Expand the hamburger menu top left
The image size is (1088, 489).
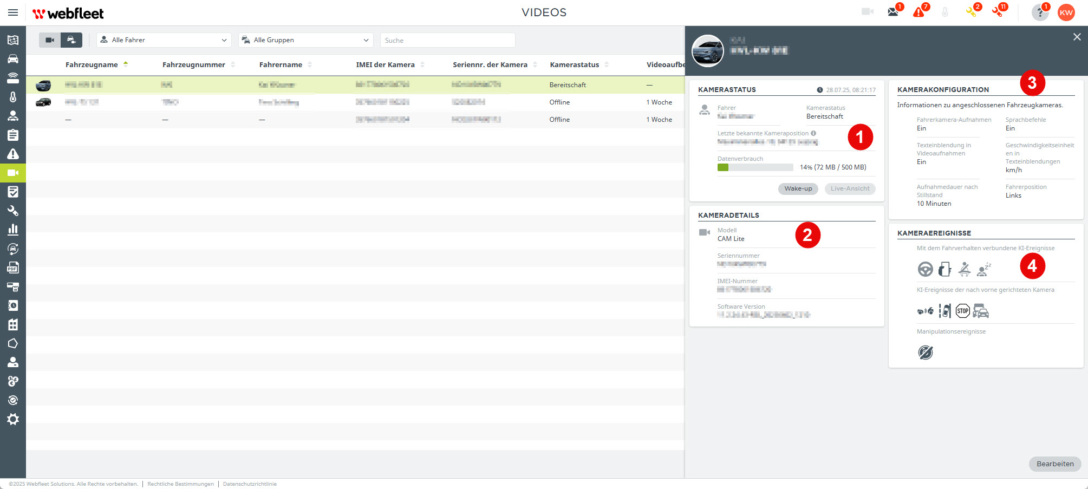12,12
